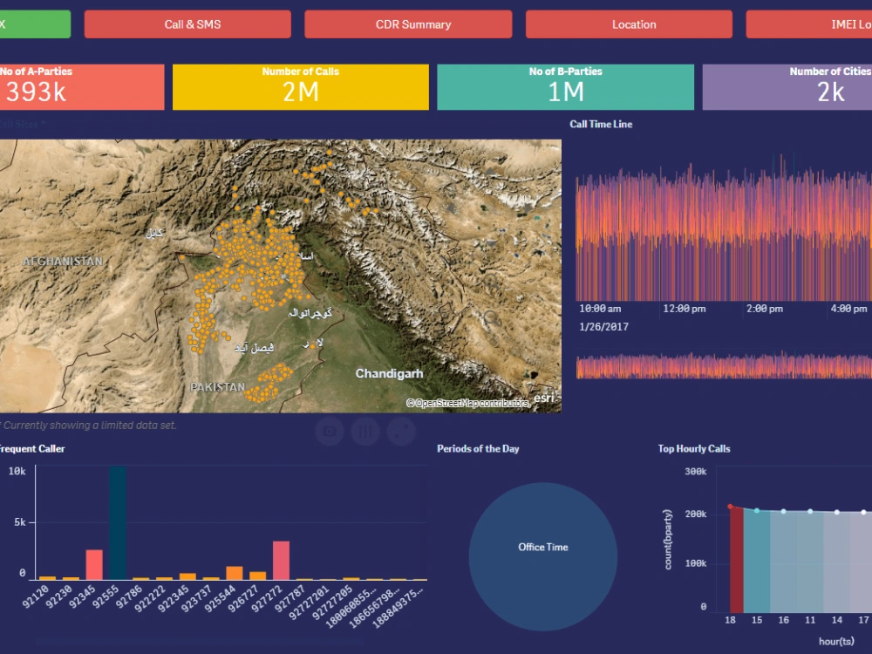The image size is (872, 654).
Task: Click the AFGHANISTAN label on the map
Action: pyautogui.click(x=63, y=262)
